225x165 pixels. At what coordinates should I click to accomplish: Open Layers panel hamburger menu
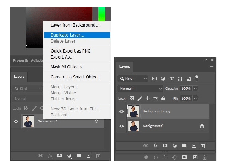click(212, 67)
